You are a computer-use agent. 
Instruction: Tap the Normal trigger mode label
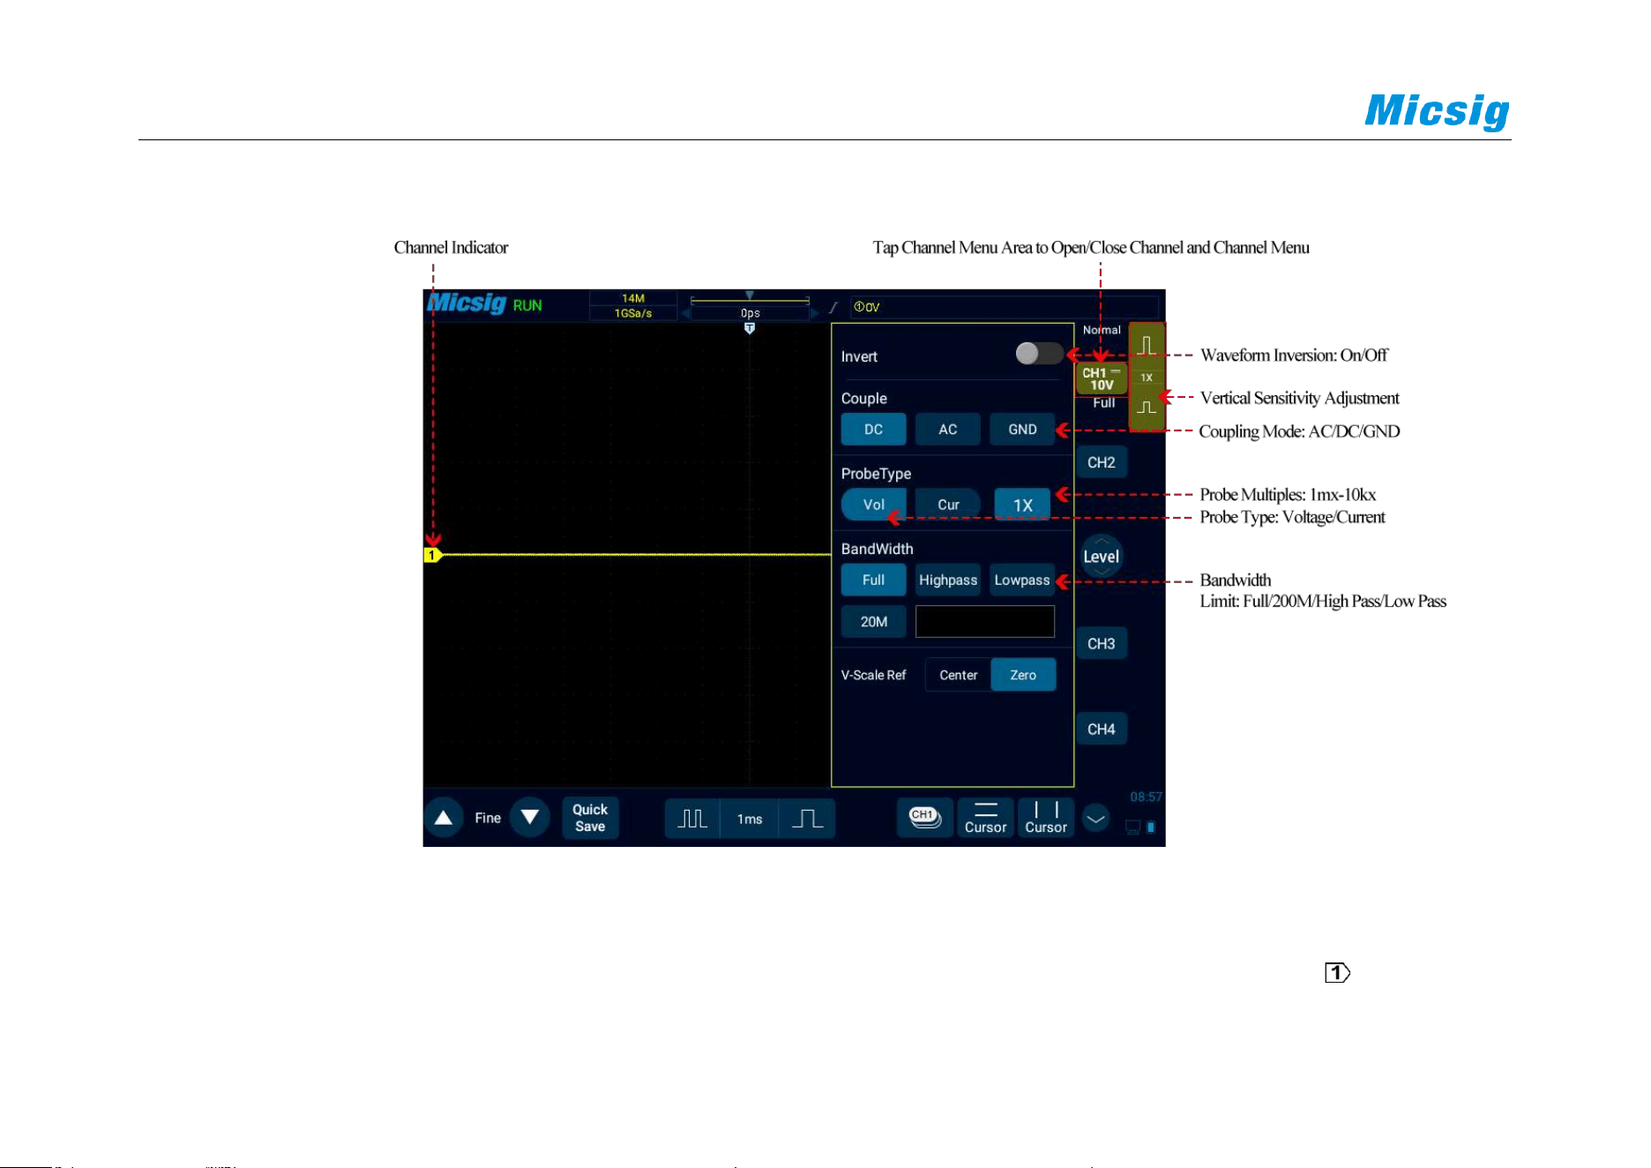tap(1102, 330)
